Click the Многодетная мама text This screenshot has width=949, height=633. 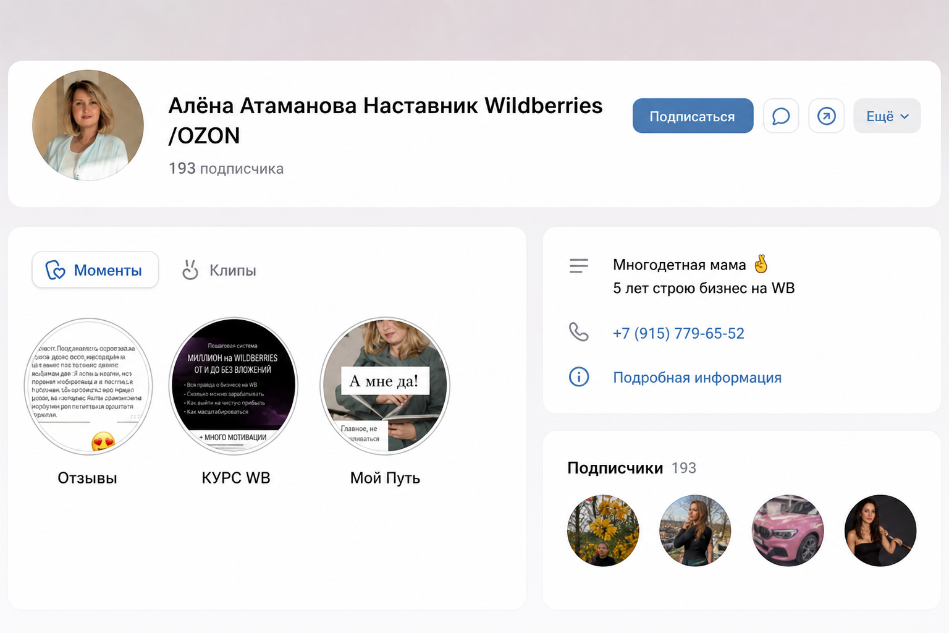tap(680, 265)
